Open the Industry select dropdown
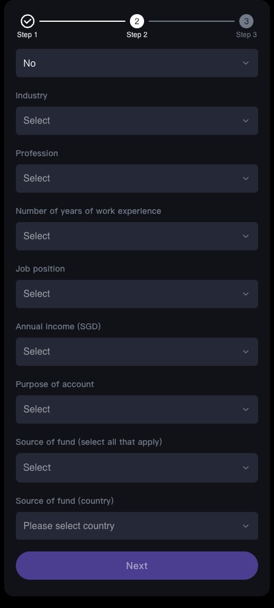 (x=137, y=121)
